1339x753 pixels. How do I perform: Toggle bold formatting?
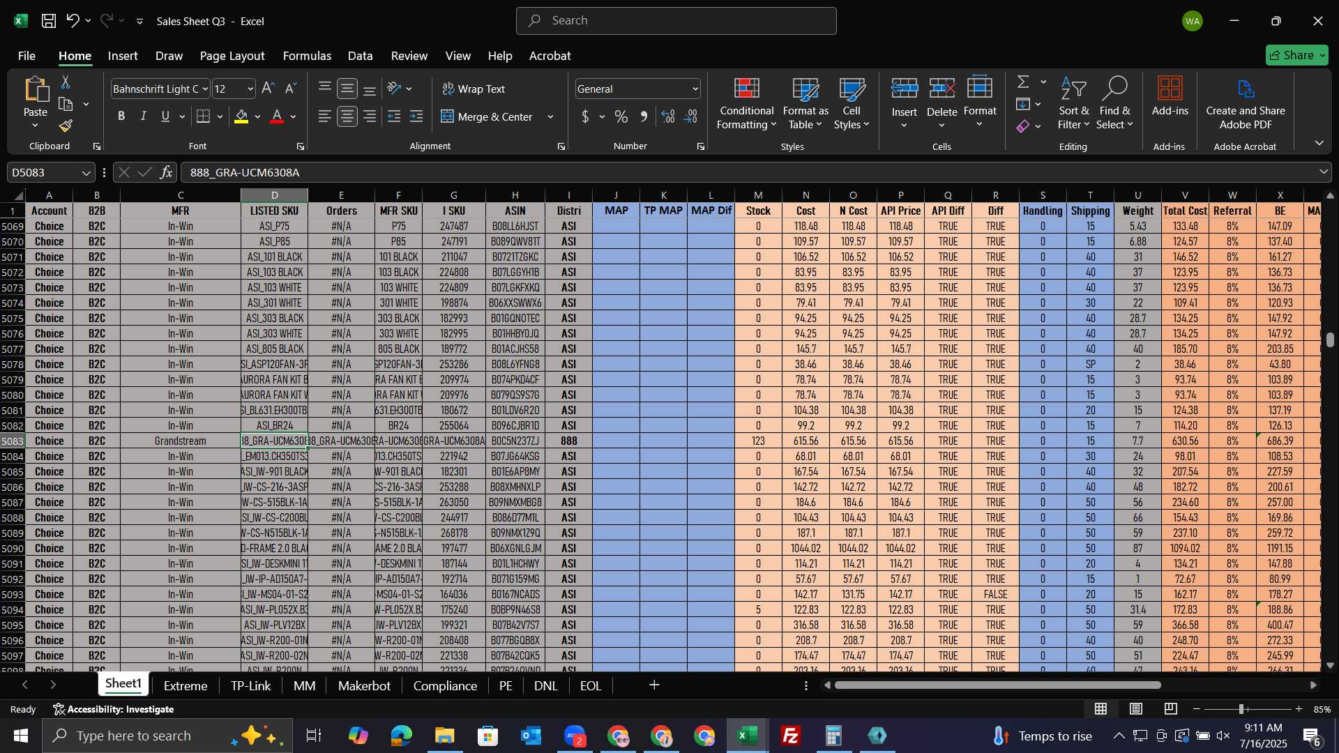121,116
